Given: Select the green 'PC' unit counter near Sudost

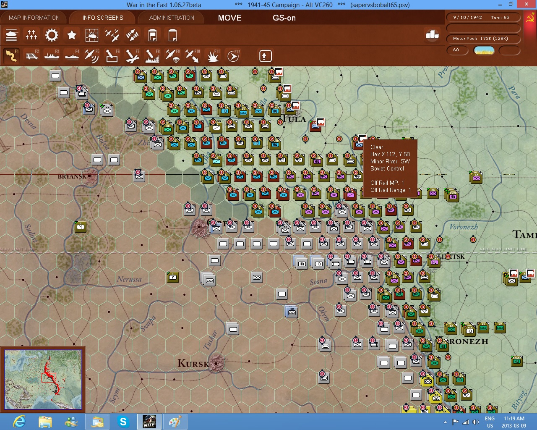Looking at the screenshot, I should [x=81, y=227].
